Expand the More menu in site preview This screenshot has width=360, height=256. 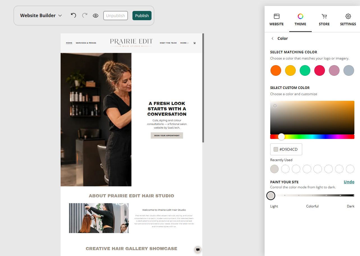point(184,43)
